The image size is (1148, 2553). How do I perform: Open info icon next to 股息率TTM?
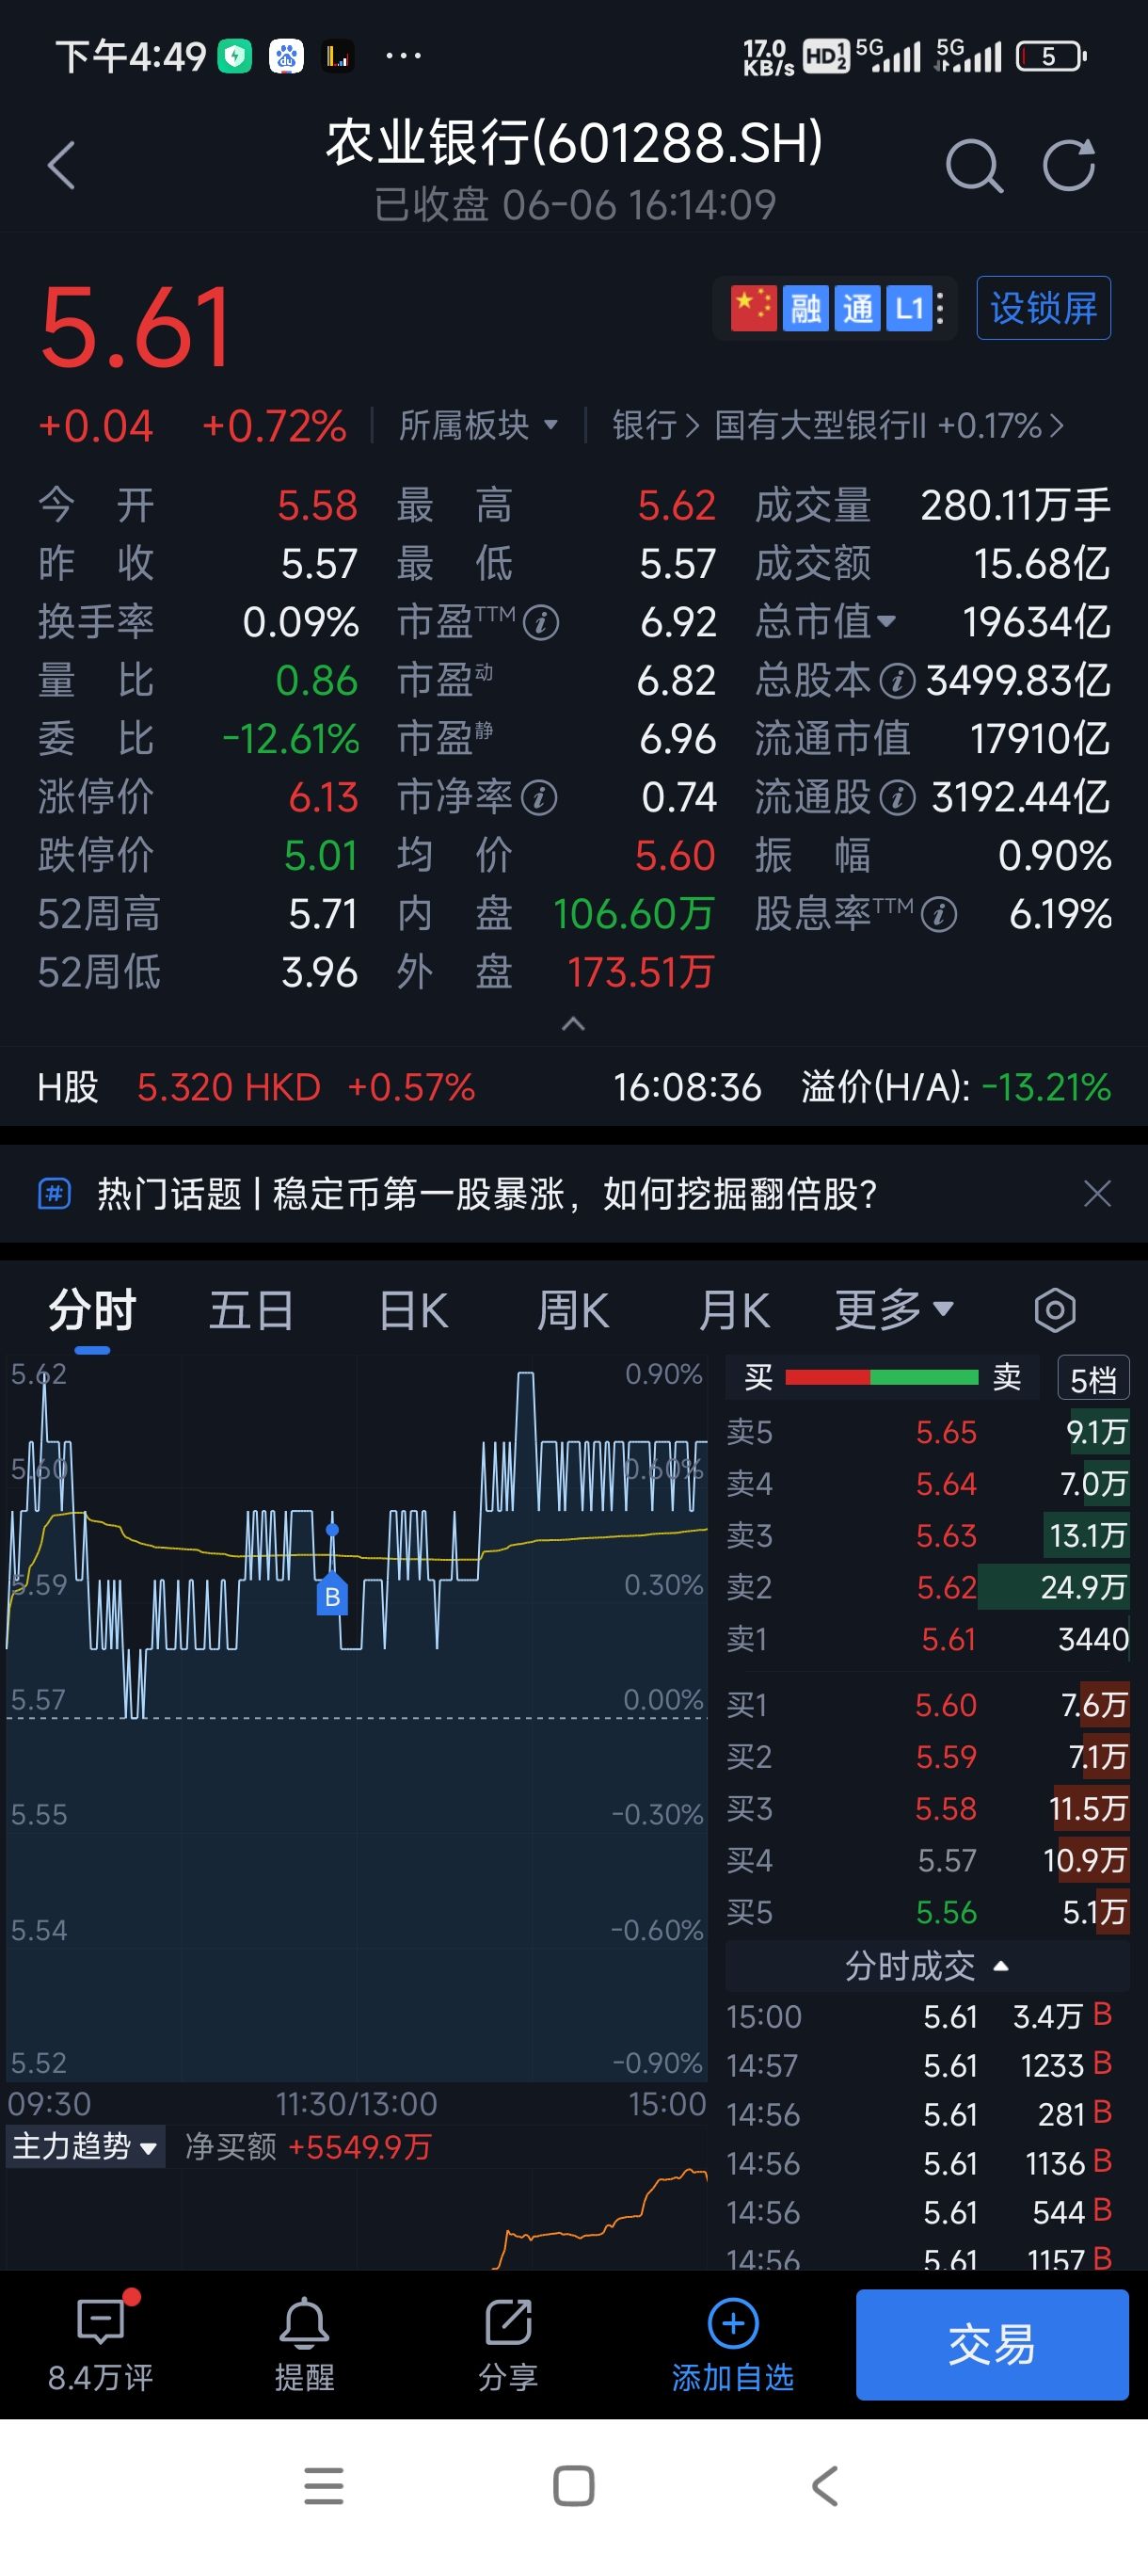(938, 915)
